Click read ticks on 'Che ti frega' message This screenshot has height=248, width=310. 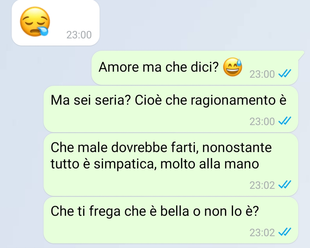285,232
